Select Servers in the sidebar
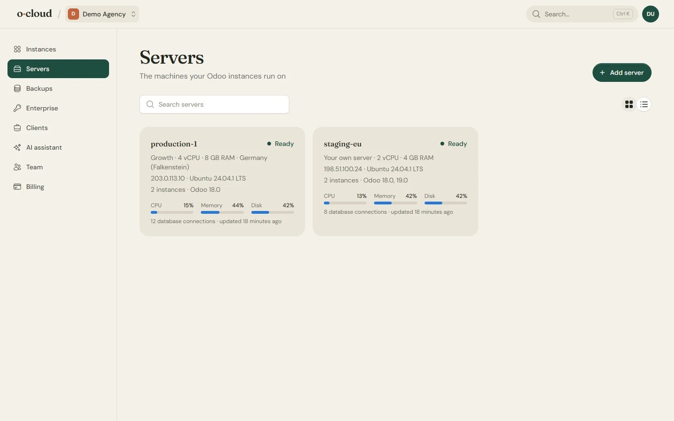 [58, 69]
